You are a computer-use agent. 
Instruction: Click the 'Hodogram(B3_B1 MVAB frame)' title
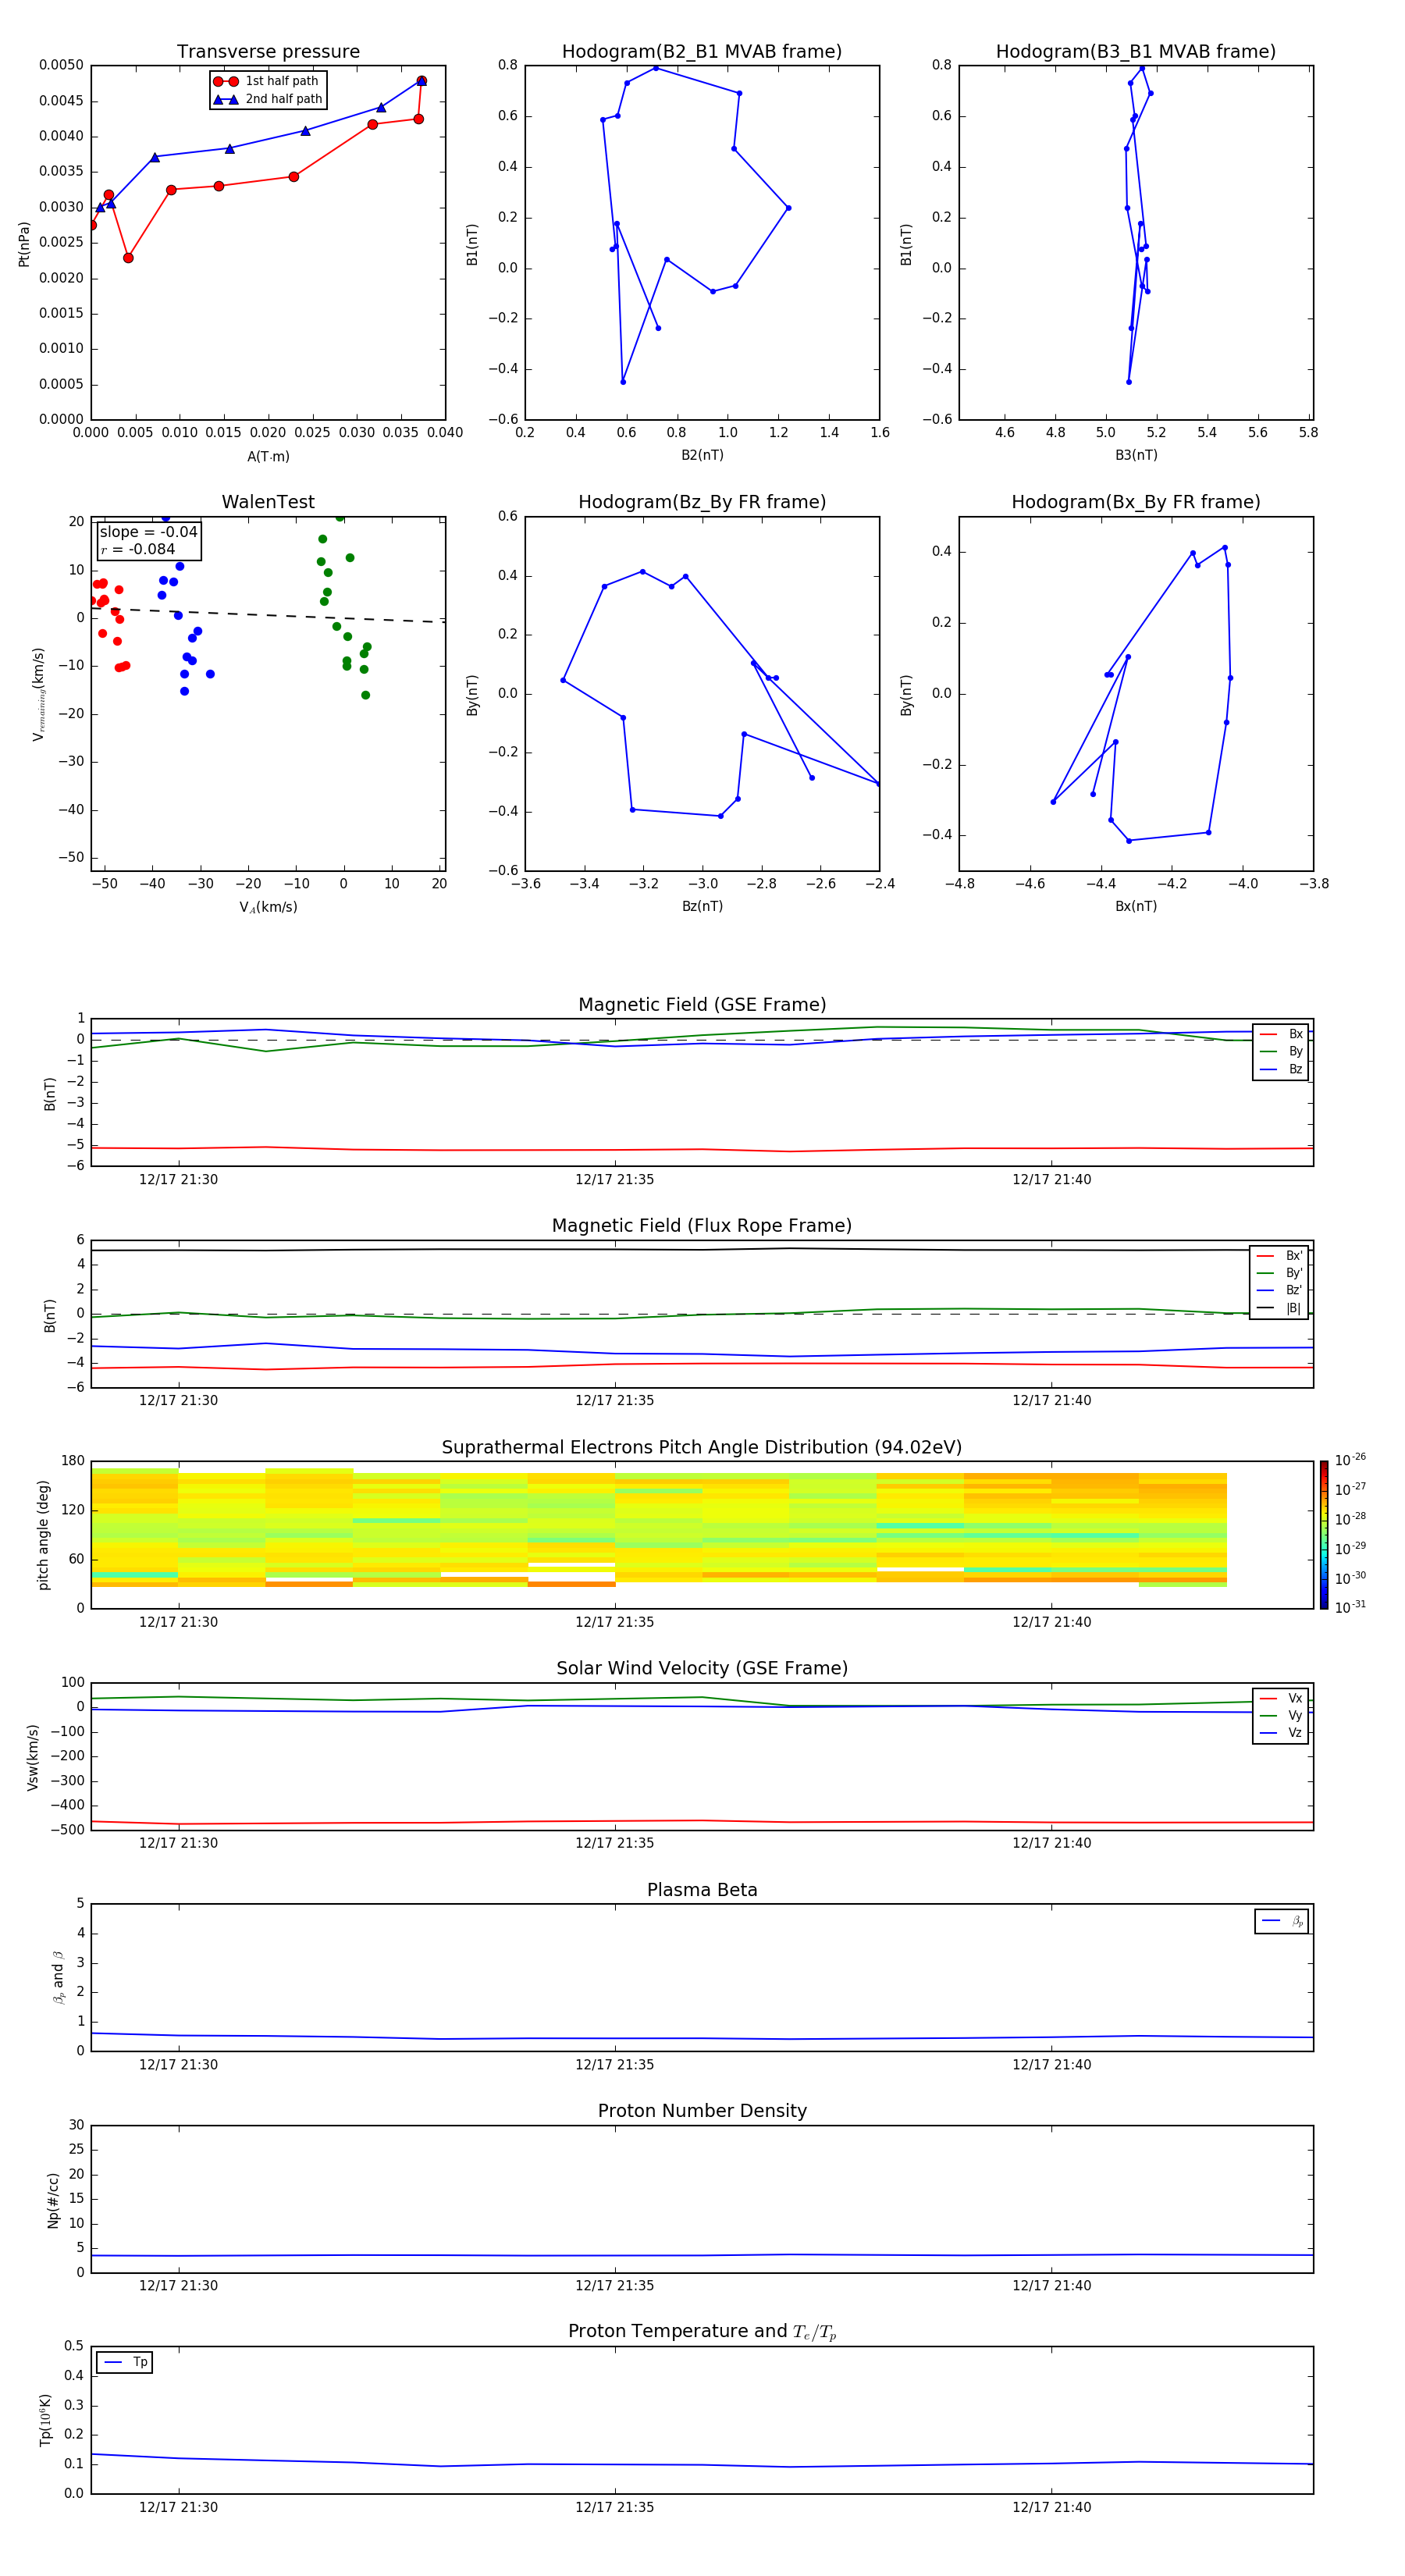[1136, 52]
